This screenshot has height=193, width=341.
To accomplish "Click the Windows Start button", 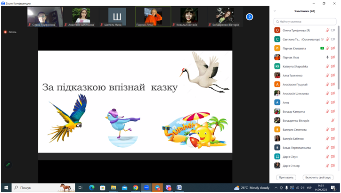I will coord(5,187).
